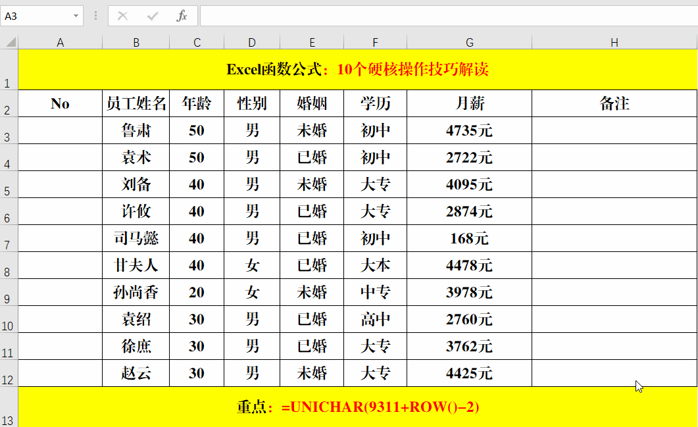Click the 甘夫人 name cell
698x427 pixels.
(136, 264)
